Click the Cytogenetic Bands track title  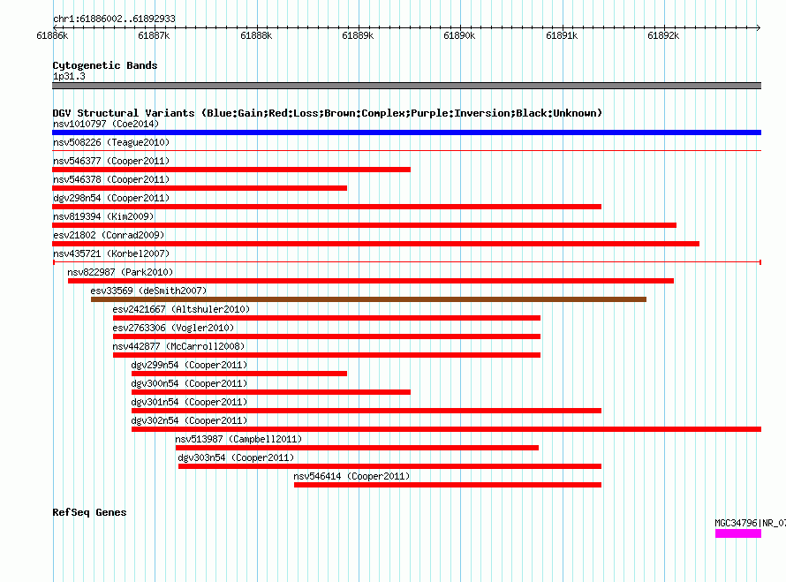point(105,65)
